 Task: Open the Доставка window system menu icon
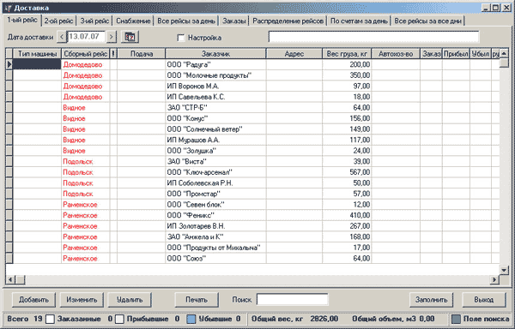click(x=9, y=8)
